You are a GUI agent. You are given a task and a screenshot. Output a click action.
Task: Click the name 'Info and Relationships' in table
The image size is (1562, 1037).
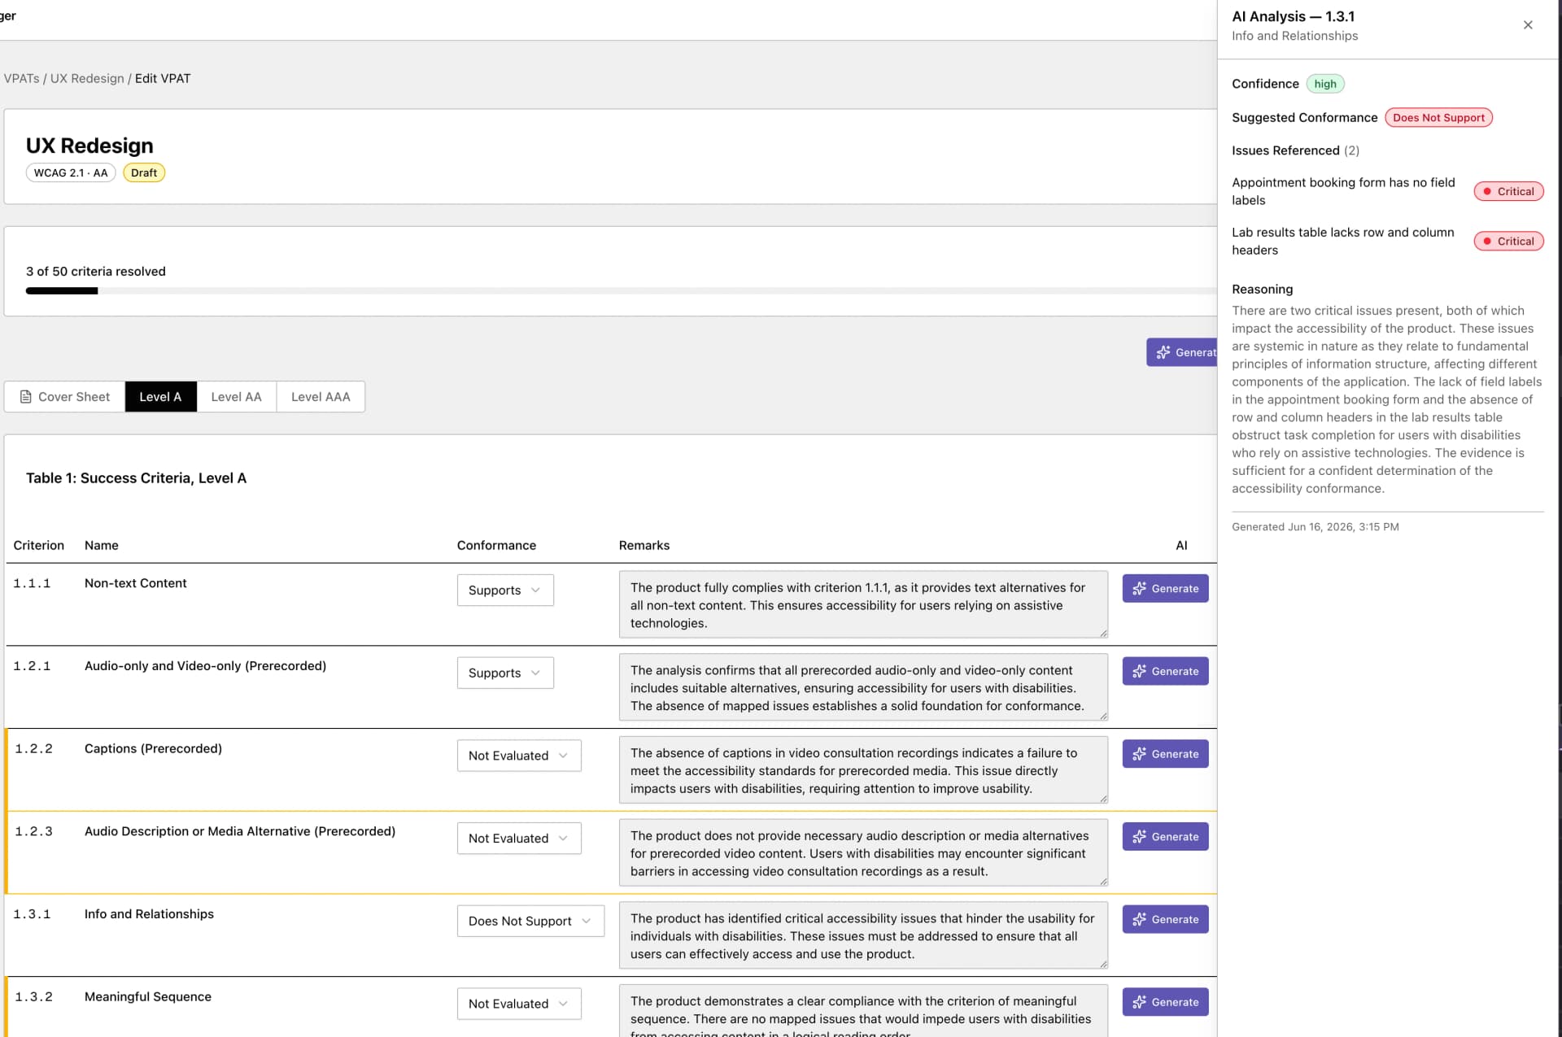(149, 914)
